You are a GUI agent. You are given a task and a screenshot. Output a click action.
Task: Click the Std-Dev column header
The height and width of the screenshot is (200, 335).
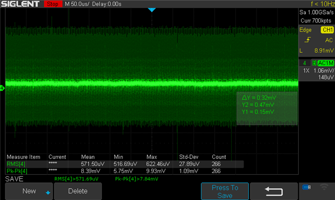pyautogui.click(x=189, y=157)
